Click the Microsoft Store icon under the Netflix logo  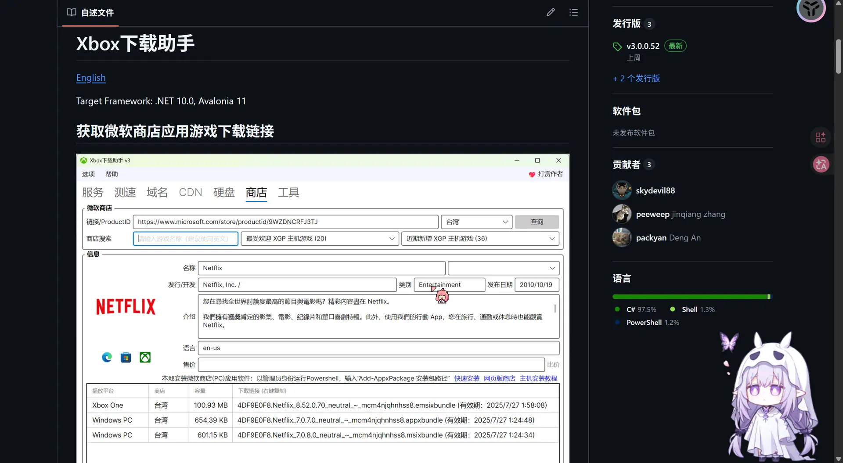point(126,357)
